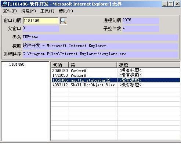Select tree node 1181496
Viewport: 181px width, 144px height.
point(17,64)
